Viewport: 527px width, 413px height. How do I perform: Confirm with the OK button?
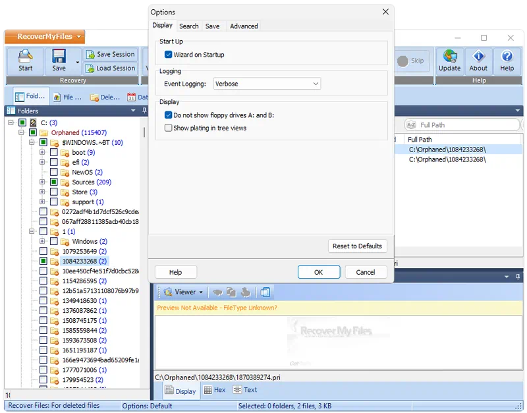tap(319, 272)
